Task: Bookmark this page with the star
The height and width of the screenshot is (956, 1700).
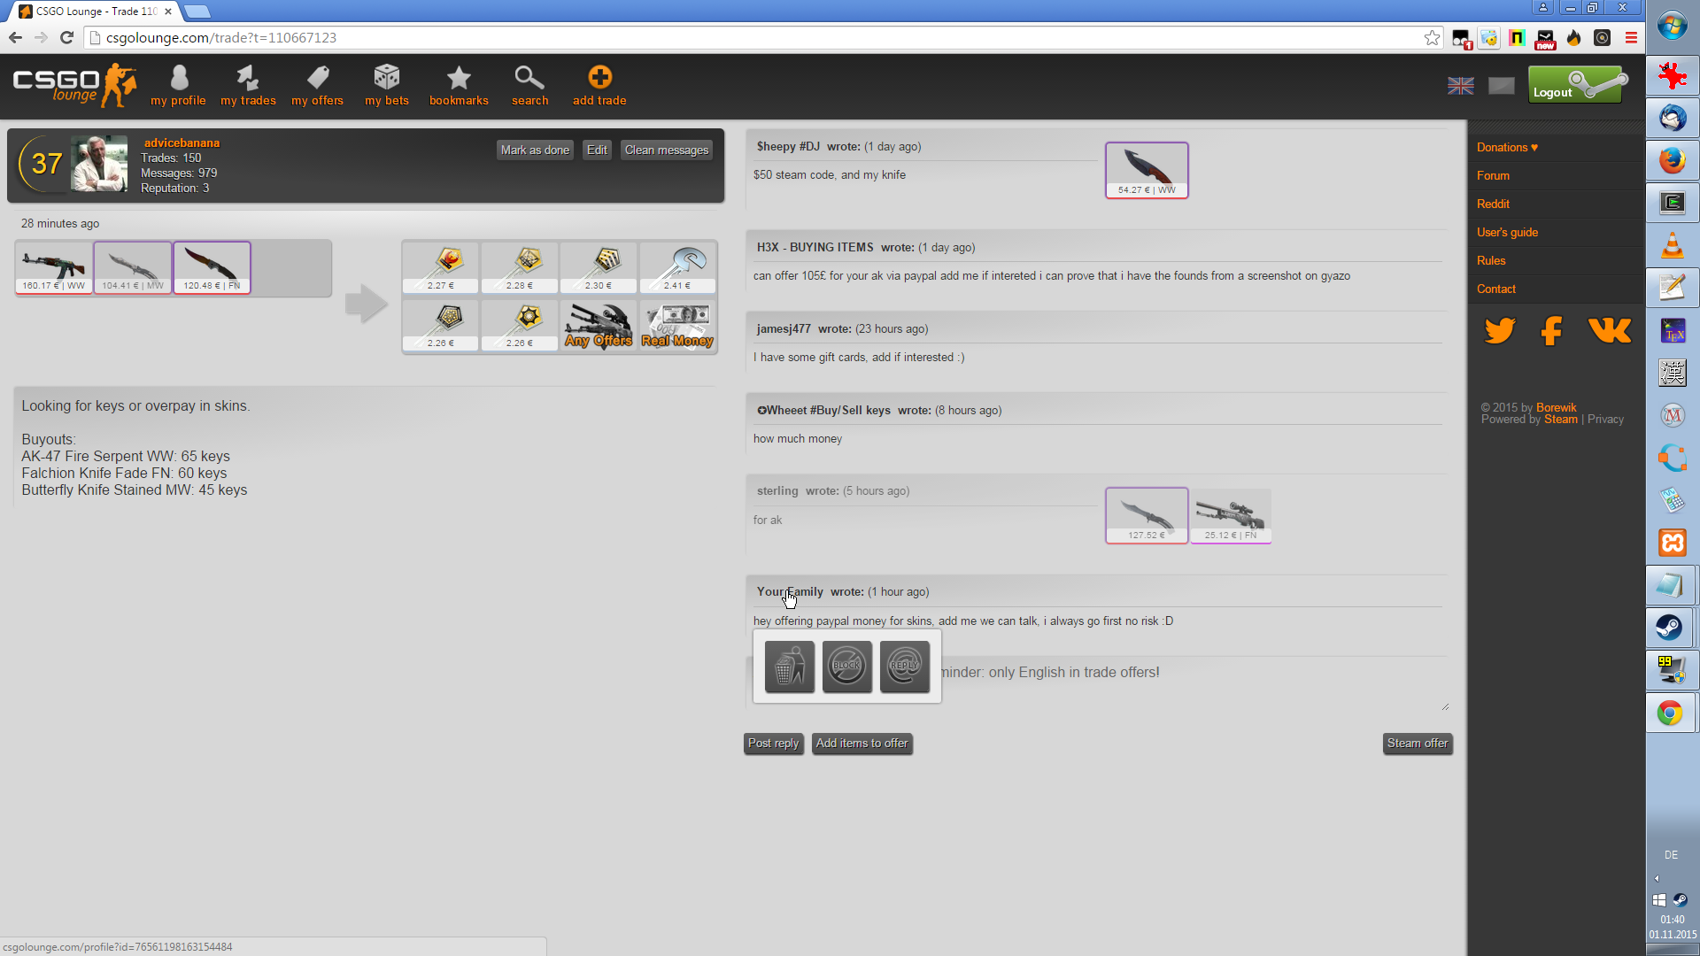Action: [x=1432, y=37]
